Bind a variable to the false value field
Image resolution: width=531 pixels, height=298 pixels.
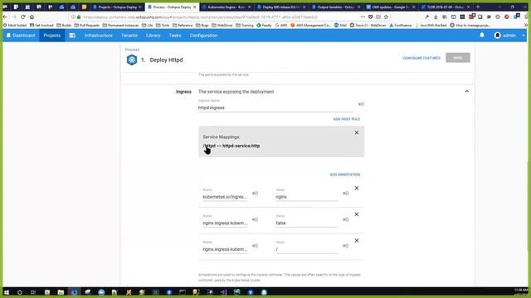pyautogui.click(x=345, y=219)
